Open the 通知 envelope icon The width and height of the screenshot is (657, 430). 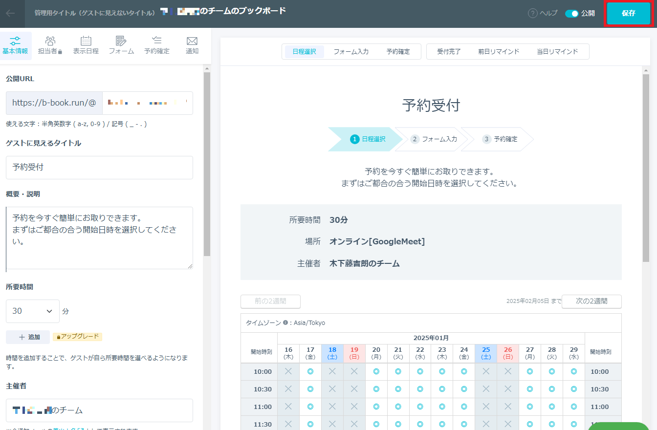coord(192,41)
